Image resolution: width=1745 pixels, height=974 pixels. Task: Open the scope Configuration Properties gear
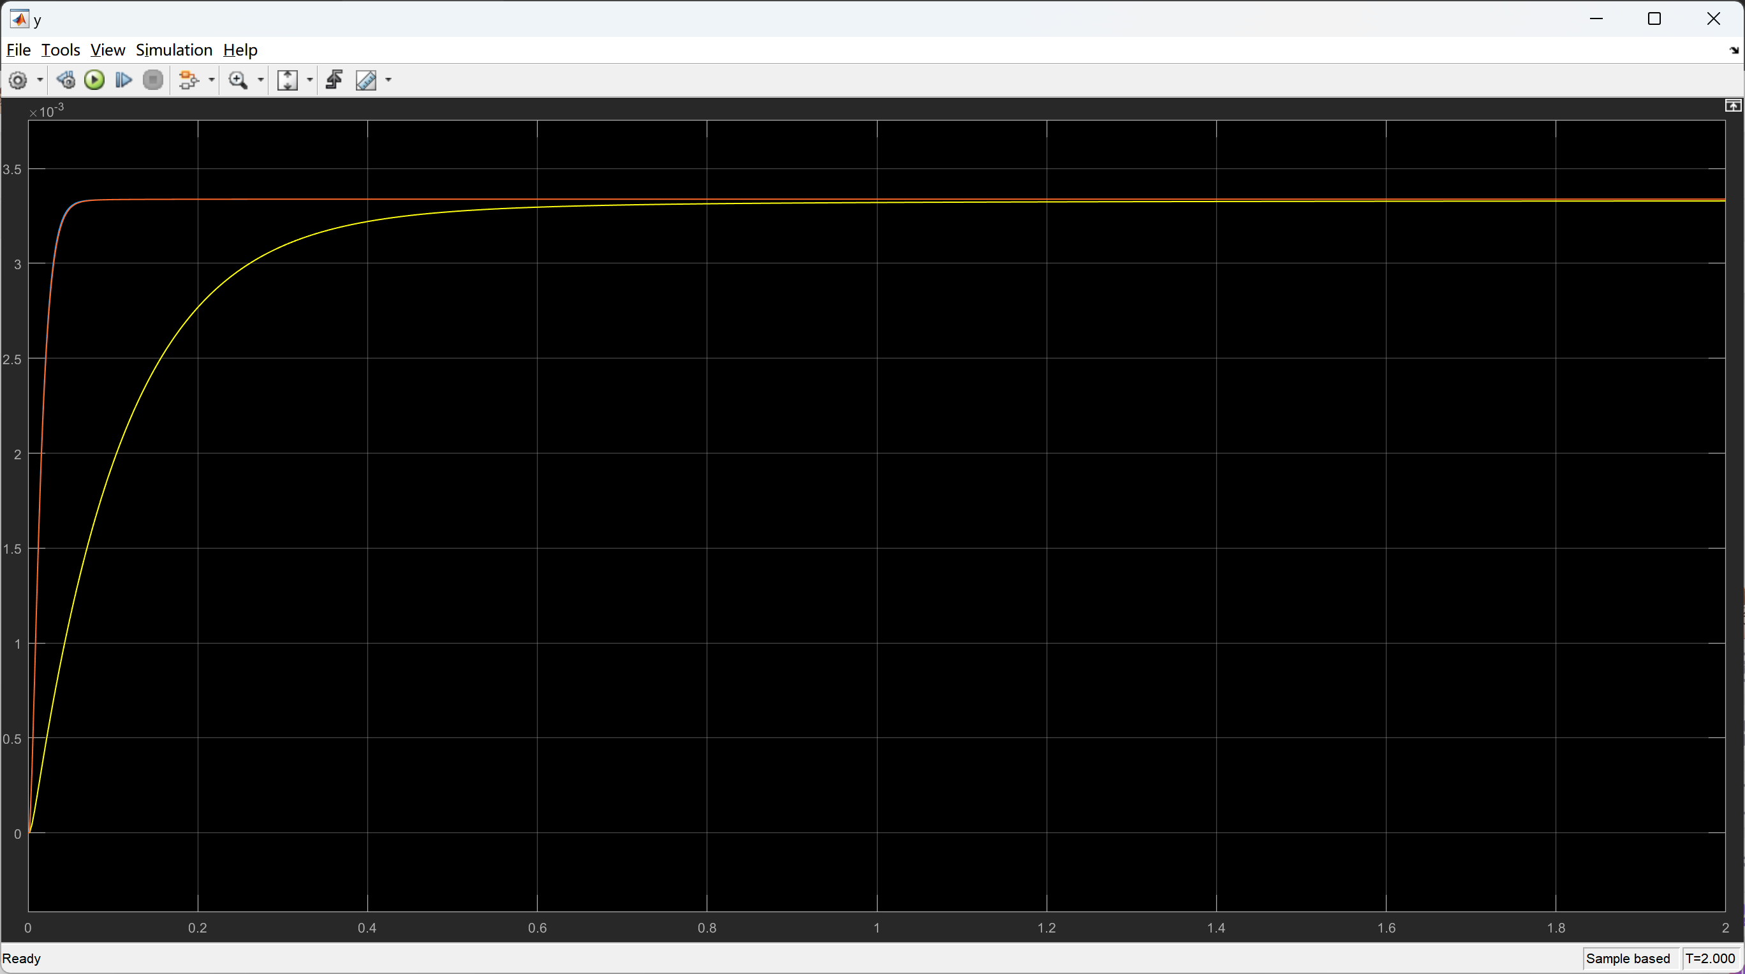[18, 80]
